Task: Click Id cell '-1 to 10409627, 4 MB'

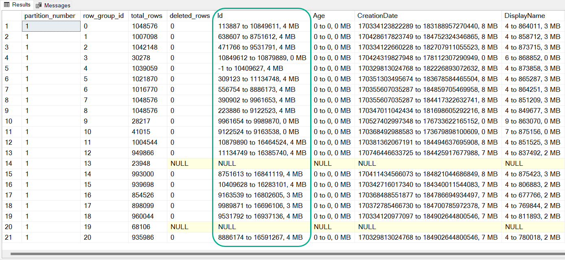Action: [x=263, y=69]
